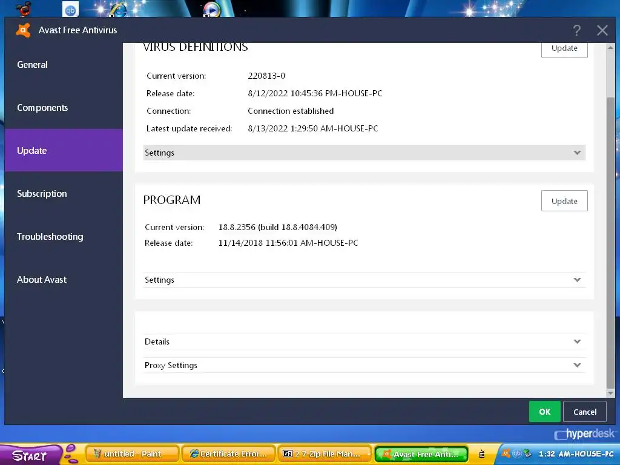Image resolution: width=620 pixels, height=465 pixels.
Task: Confirm settings with the OK button
Action: pos(544,412)
